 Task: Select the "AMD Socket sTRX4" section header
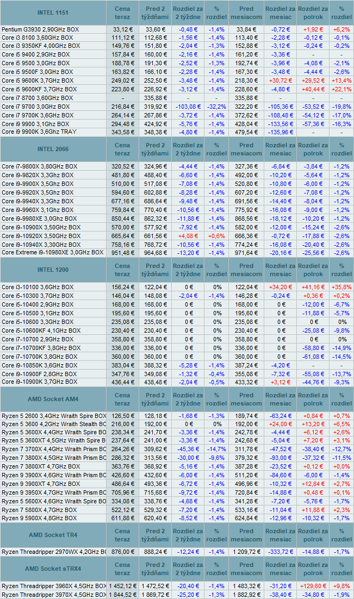coord(53,569)
